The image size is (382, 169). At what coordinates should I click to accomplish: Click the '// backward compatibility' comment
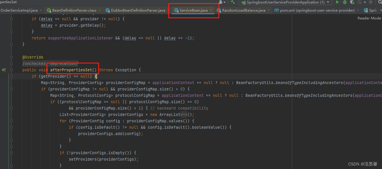(x=179, y=108)
